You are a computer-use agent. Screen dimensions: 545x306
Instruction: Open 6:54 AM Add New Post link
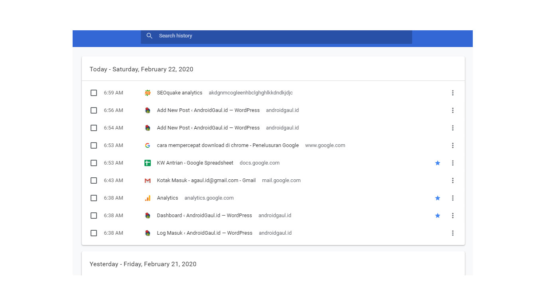coord(208,128)
